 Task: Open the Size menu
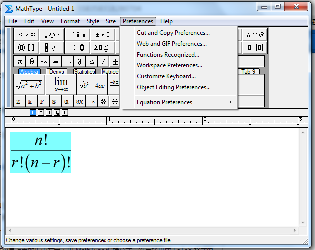tap(111, 21)
